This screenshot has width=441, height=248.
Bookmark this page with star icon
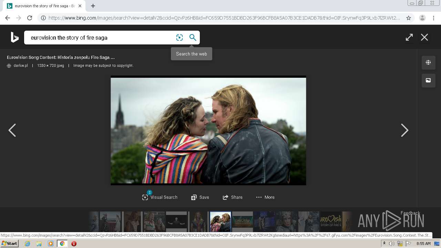(x=409, y=18)
